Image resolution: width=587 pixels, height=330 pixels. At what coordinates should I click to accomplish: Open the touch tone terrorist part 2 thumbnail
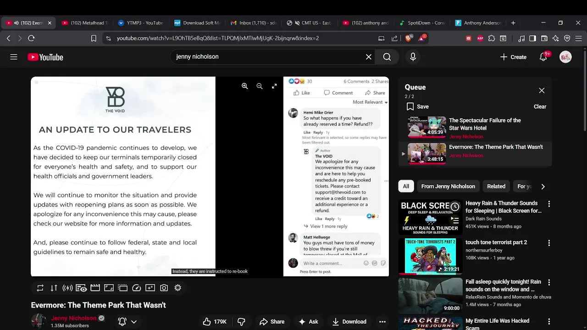click(430, 256)
